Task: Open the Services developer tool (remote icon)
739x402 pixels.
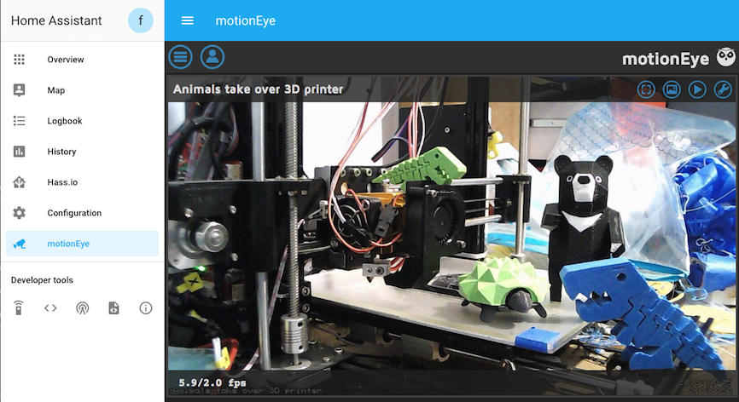Action: tap(19, 308)
